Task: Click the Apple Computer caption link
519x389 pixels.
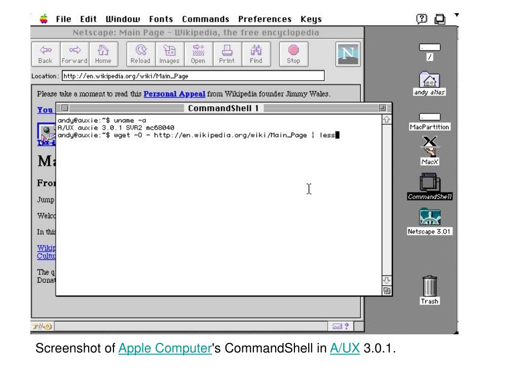Action: click(x=165, y=348)
